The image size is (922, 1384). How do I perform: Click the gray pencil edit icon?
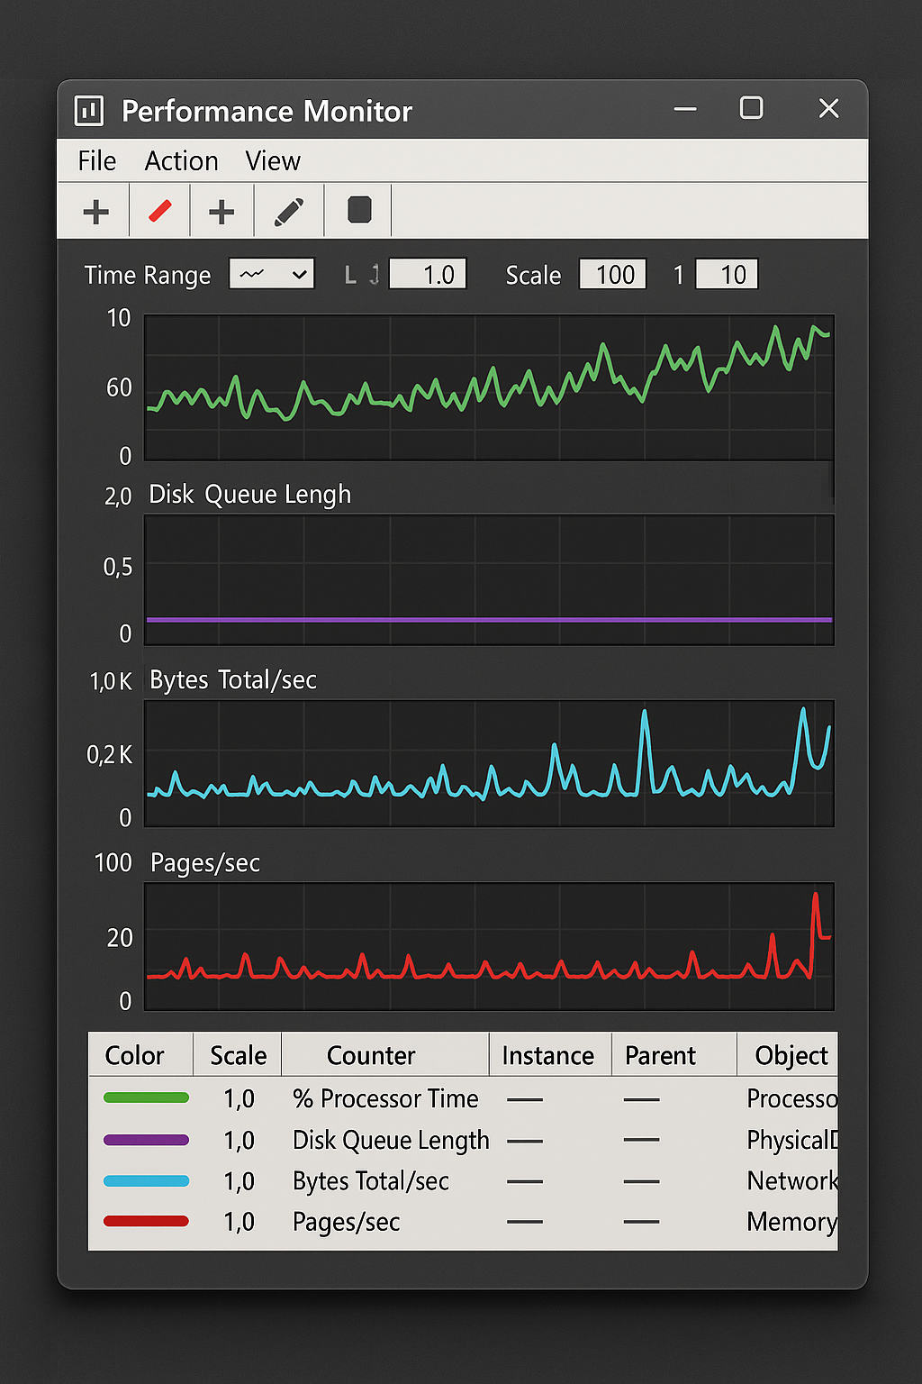pyautogui.click(x=288, y=212)
